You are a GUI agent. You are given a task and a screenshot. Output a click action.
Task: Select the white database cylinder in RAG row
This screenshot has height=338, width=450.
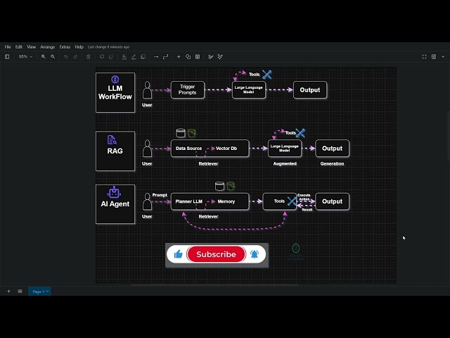tap(181, 133)
